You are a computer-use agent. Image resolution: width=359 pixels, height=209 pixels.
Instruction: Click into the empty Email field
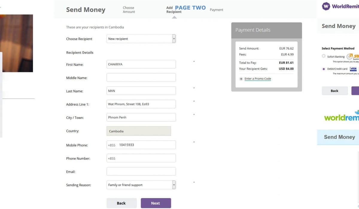click(141, 171)
